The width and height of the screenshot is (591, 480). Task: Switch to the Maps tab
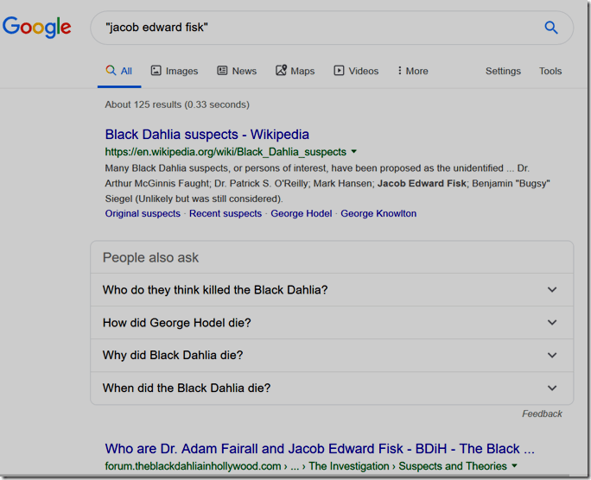[295, 71]
